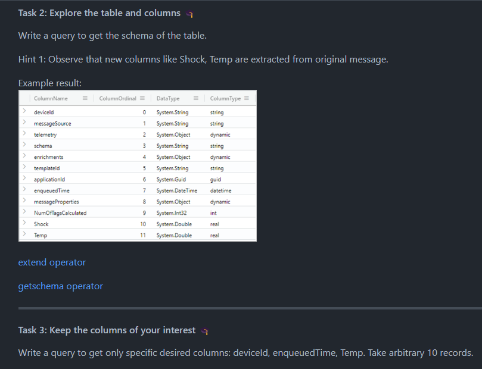Open the ColumnName column header menu
The image size is (482, 369).
[84, 98]
